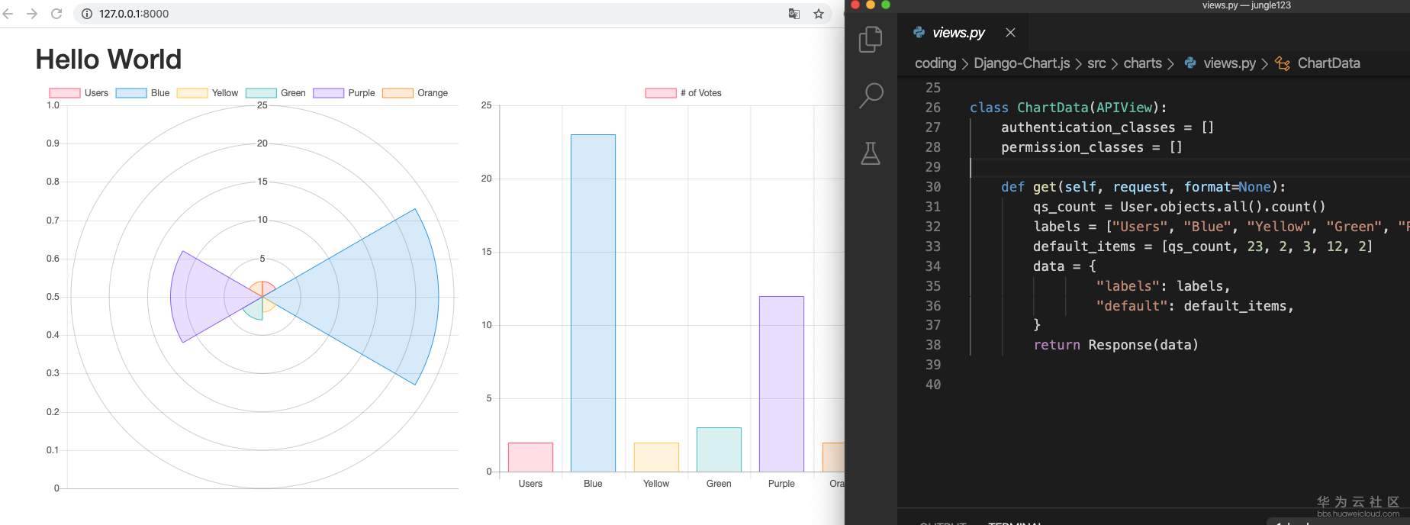Click the 'views.py' breadcrumb segment

[1229, 63]
